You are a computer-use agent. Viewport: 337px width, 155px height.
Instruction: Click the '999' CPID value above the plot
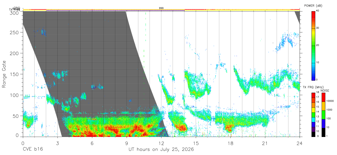click(x=161, y=8)
